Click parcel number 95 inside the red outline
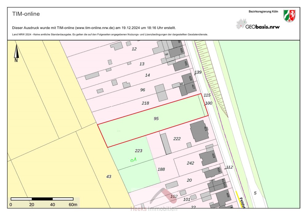The height and width of the screenshot is (217, 308). (156, 119)
